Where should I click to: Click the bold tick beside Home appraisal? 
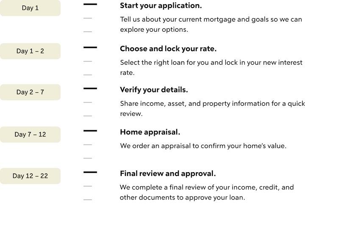point(90,131)
